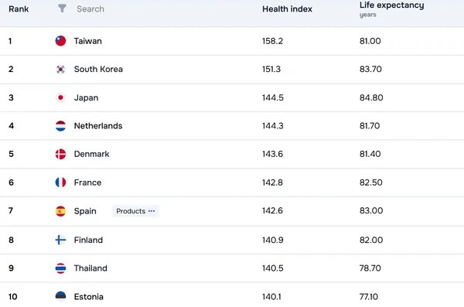Click the Spain flag icon
Screen dimensions: 464x307
tap(60, 211)
